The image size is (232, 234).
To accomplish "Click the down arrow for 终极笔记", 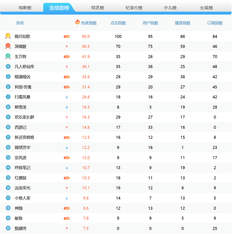I will pos(67,168).
